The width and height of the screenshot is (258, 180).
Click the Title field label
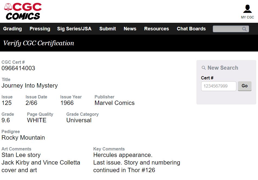click(6, 79)
